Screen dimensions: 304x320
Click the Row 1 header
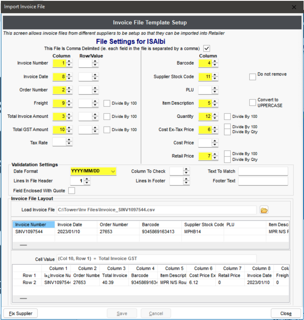[x=27, y=275]
